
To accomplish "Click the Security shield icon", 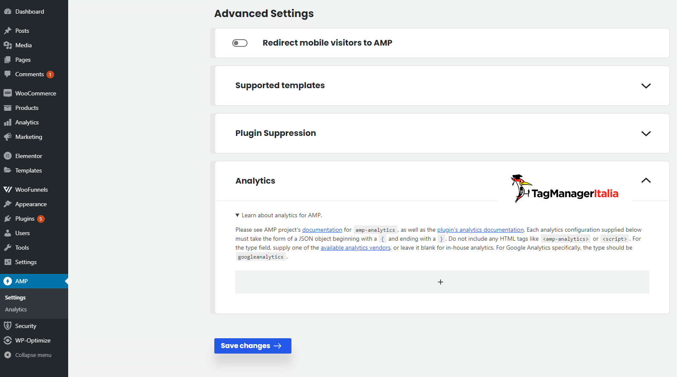I will [8, 326].
